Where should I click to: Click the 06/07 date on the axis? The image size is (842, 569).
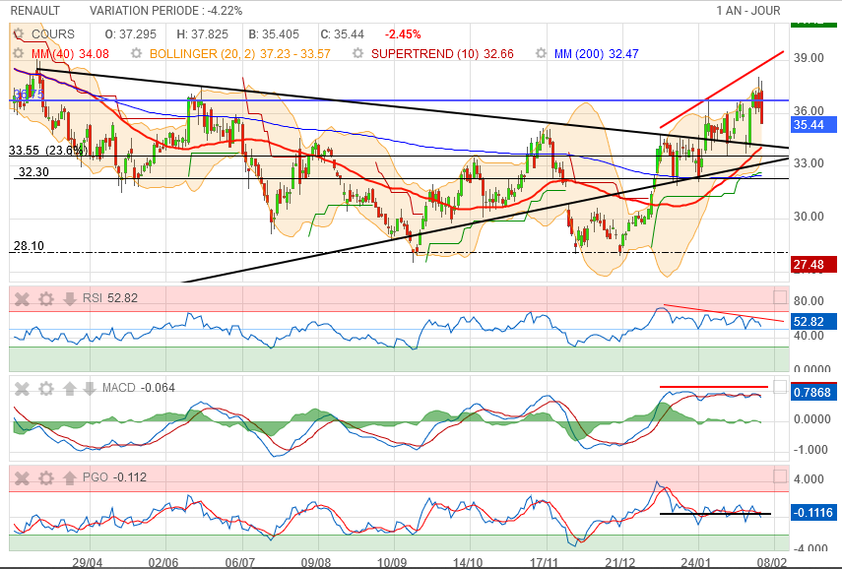point(239,562)
